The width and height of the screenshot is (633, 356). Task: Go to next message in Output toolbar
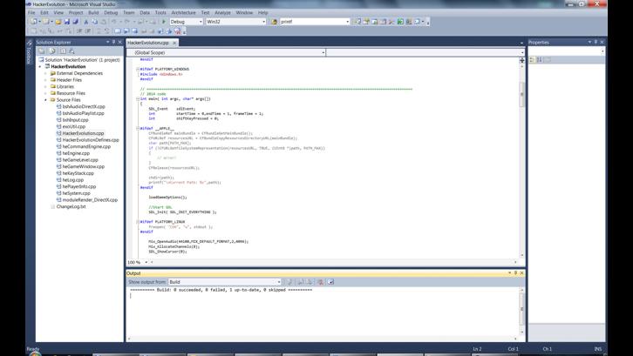click(310, 282)
